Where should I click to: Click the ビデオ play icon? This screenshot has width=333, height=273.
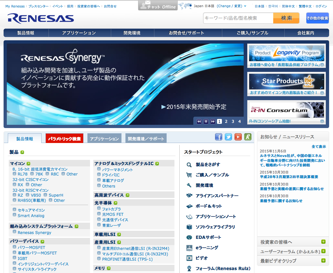[x=189, y=258]
